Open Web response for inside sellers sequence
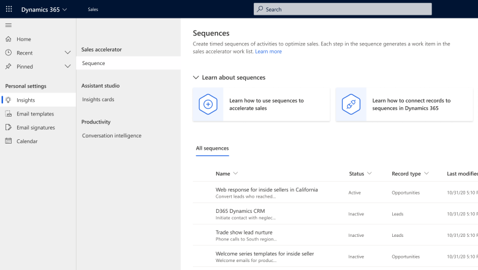478x270 pixels. 267,190
